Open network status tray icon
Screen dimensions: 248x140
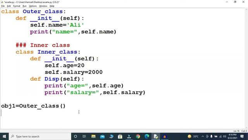point(220,136)
